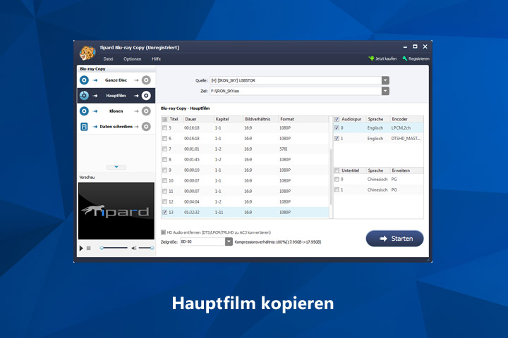508x338 pixels.
Task: Check title 9 checkbox
Action: point(165,170)
